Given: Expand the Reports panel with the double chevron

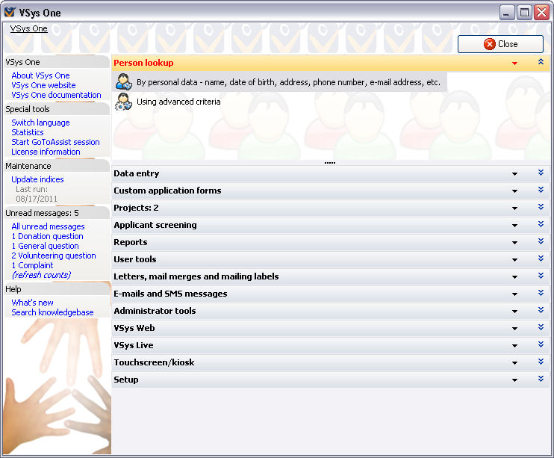Looking at the screenshot, I should (541, 241).
